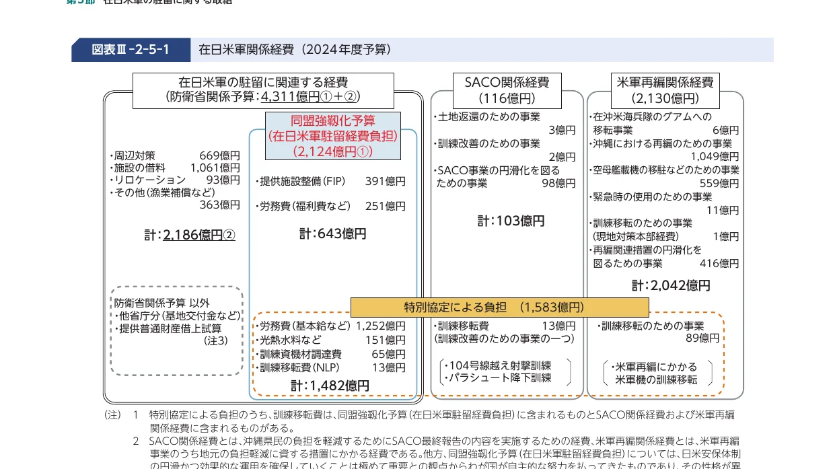The width and height of the screenshot is (835, 469).
Task: Click the figure label 図表Ⅲ-2-5-1
Action: 131,50
